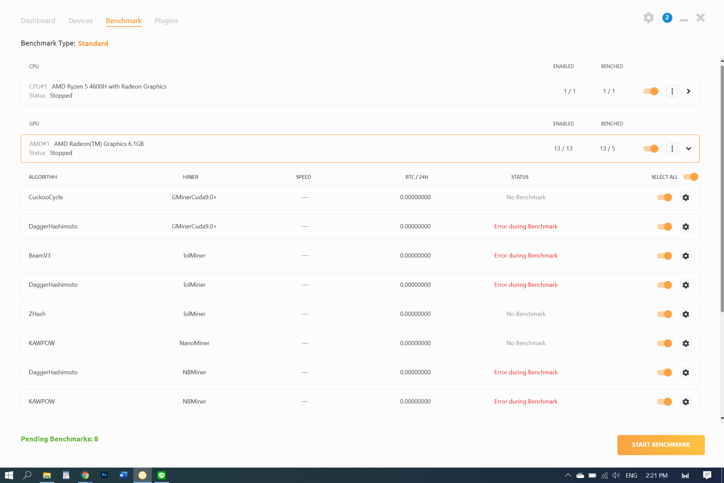Open Windows Action Center notifications

[707, 475]
